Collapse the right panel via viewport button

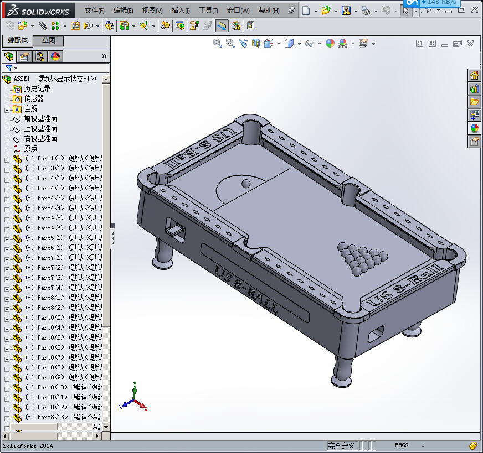tap(433, 43)
